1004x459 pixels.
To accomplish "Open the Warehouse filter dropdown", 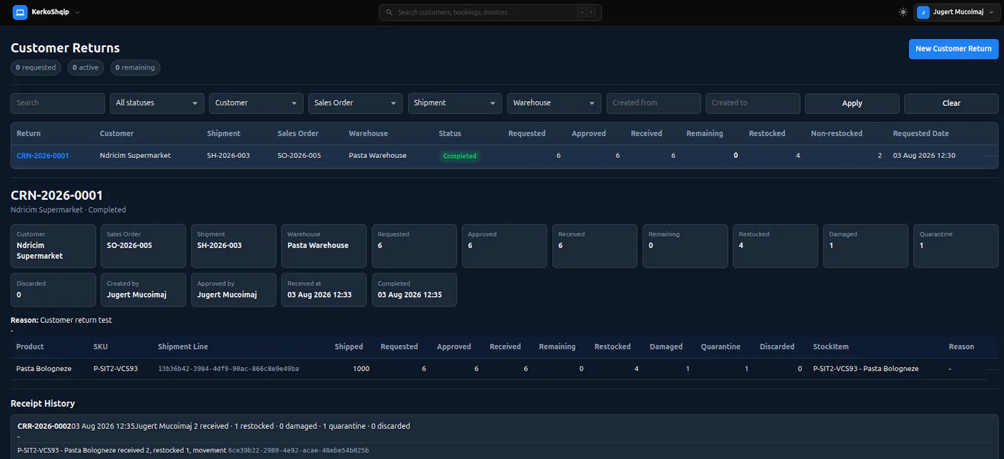I will (x=554, y=103).
